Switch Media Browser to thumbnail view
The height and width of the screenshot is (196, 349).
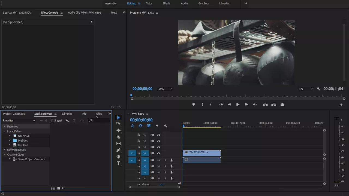[x=59, y=188]
